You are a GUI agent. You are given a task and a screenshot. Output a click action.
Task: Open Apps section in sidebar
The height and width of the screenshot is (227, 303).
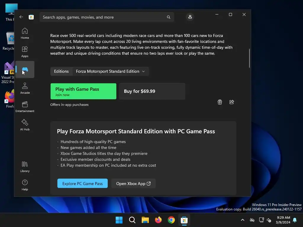coord(25,52)
